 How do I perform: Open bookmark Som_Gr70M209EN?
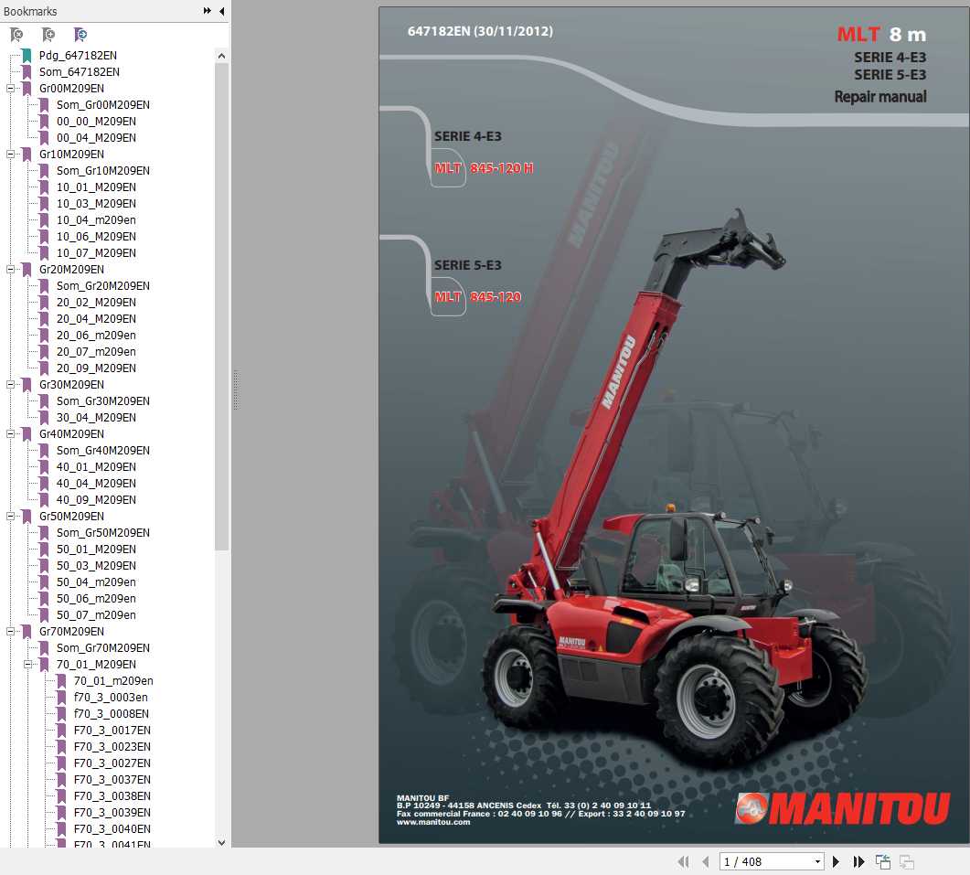(103, 648)
